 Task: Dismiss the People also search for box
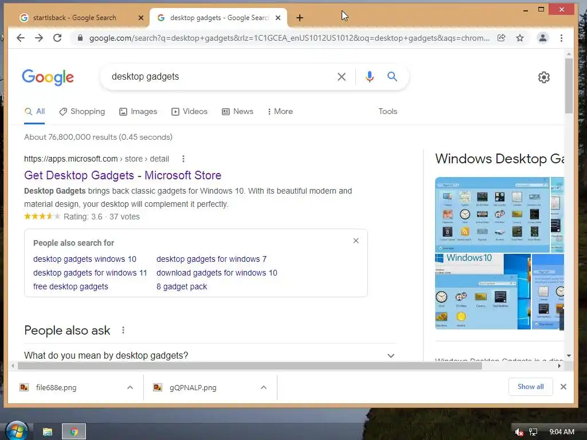click(x=356, y=241)
